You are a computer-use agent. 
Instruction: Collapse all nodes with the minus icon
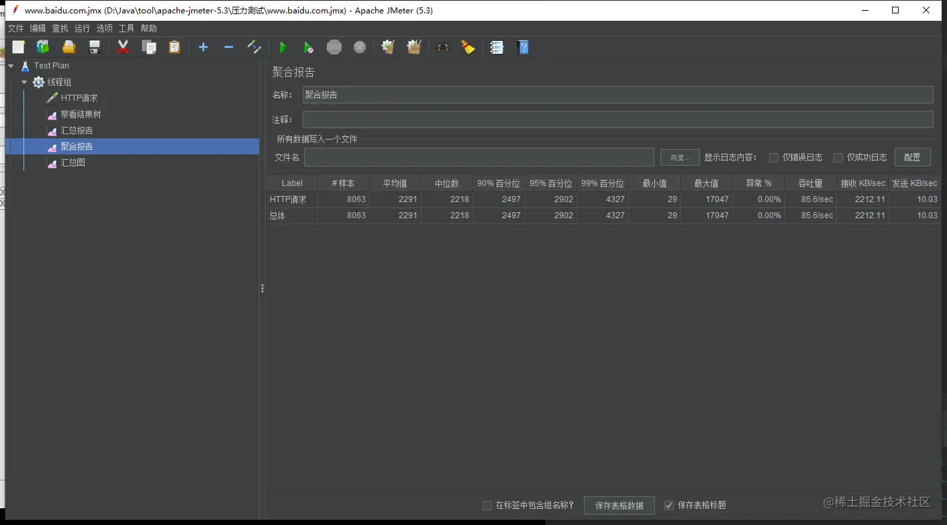pyautogui.click(x=229, y=47)
